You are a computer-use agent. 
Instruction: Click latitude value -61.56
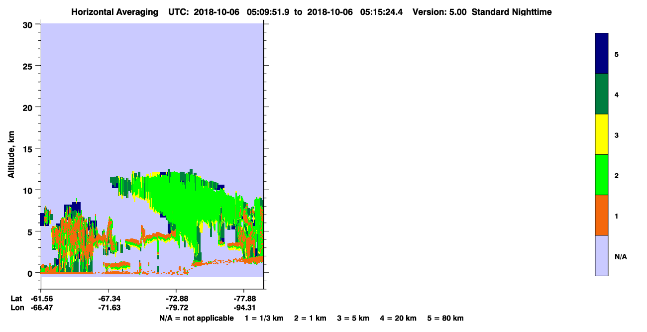tap(41, 299)
